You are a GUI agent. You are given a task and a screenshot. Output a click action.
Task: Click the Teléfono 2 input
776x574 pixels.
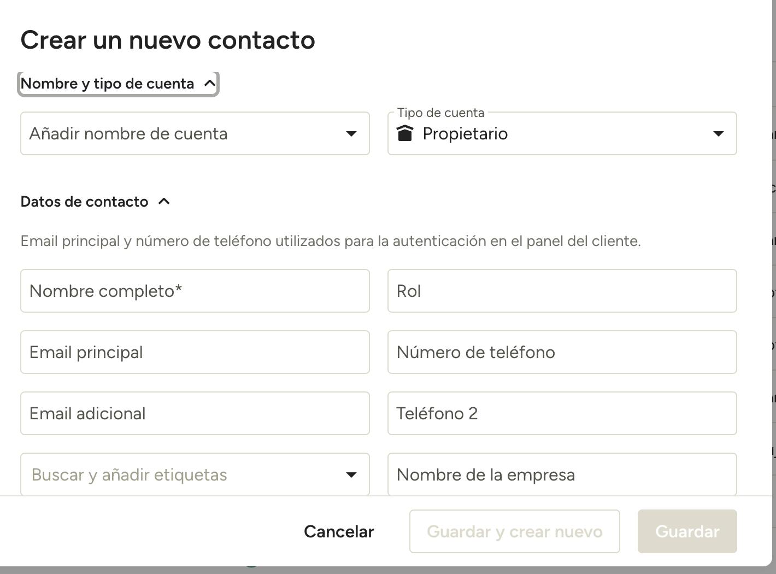pyautogui.click(x=562, y=413)
